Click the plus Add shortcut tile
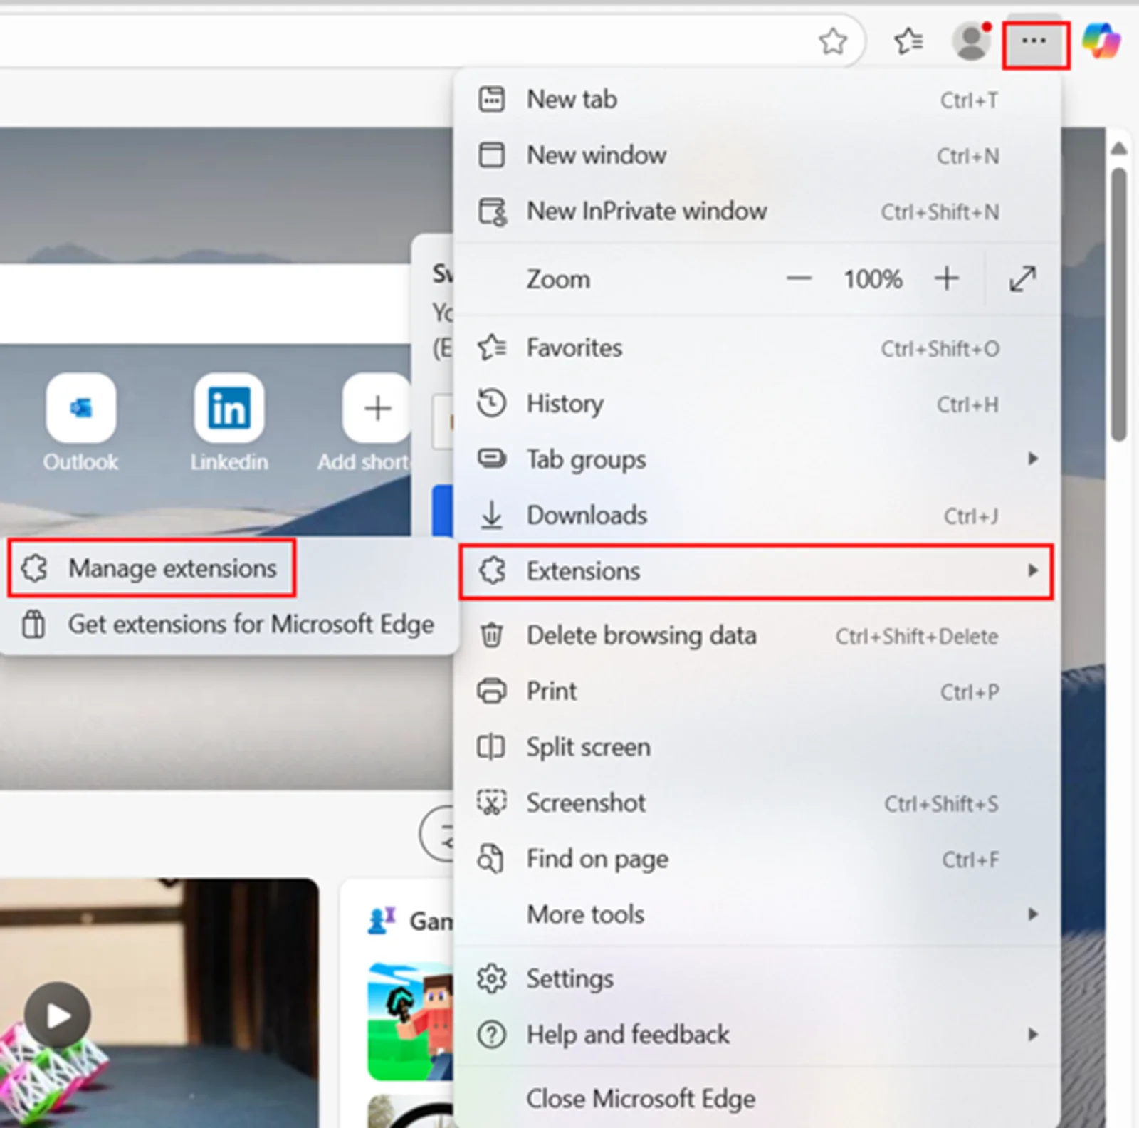 [x=376, y=409]
